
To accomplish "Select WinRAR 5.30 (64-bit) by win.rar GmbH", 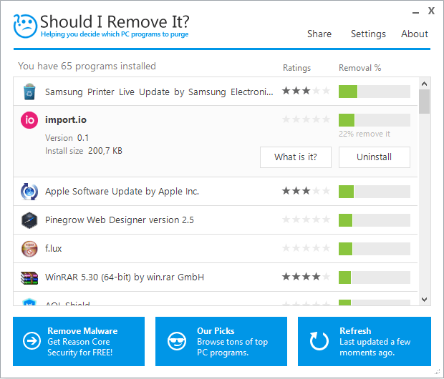I will (x=125, y=277).
